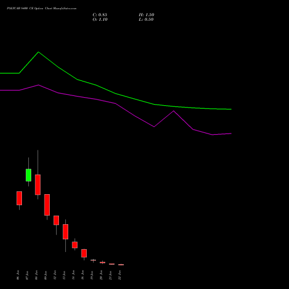Click the high value H: 1.50
Viewport: 289px width, 289px height.
[x=146, y=15]
